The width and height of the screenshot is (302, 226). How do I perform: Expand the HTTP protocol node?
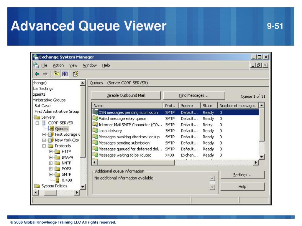[51, 152]
